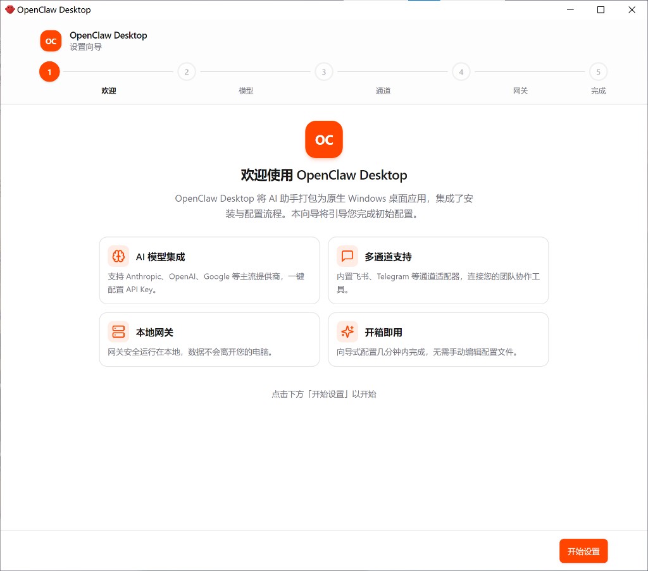Select step 4 circle in the wizard

point(461,72)
